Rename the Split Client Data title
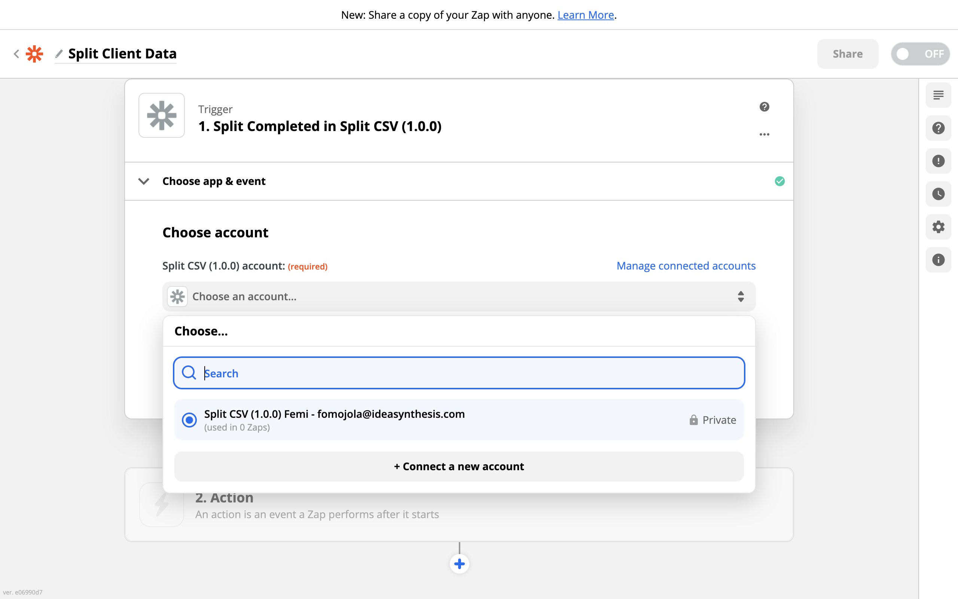 122,54
